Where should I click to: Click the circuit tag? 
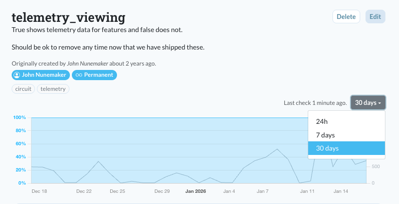(23, 89)
